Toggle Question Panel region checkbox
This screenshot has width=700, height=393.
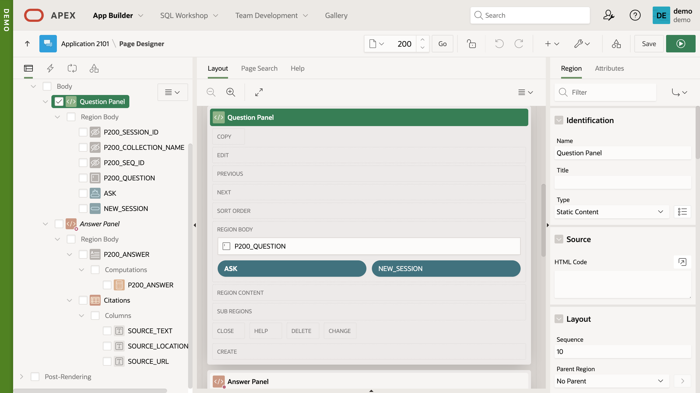(59, 101)
